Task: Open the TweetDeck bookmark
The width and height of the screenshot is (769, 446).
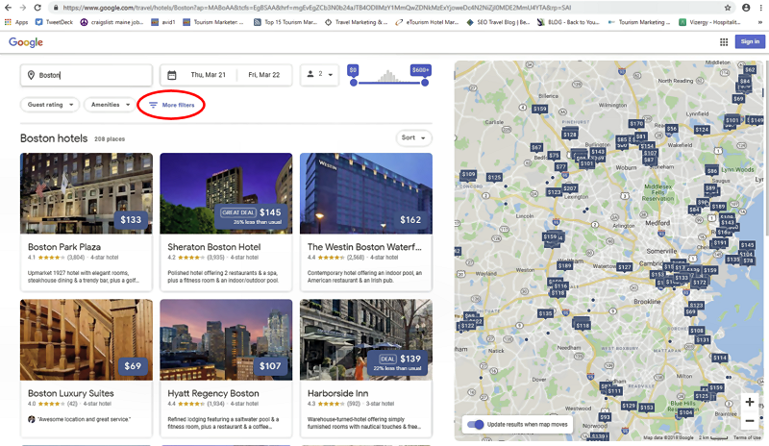Action: click(x=54, y=22)
